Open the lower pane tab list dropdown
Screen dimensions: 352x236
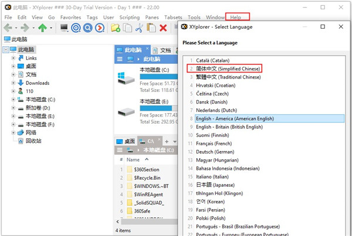[x=175, y=142]
